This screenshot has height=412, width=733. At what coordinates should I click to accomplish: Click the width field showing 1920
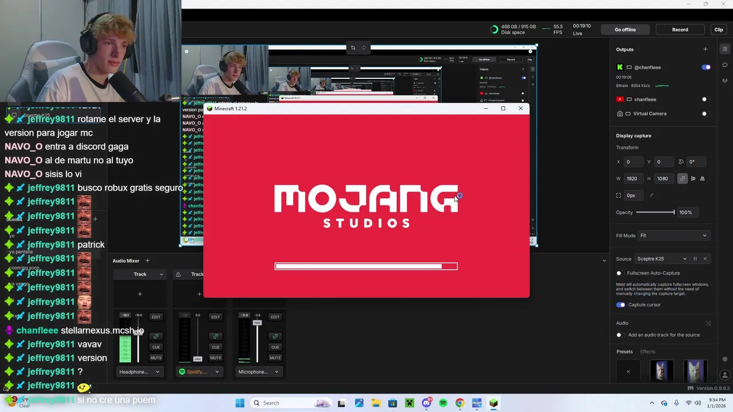click(633, 179)
